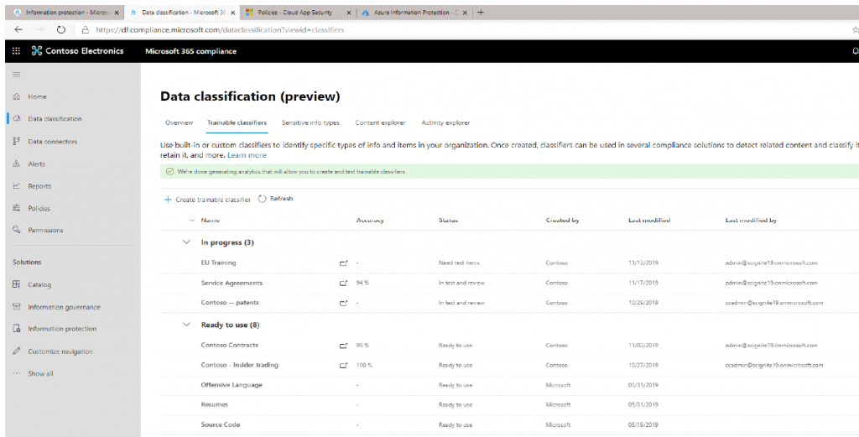
Task: Click open icon beside Service Agreements
Action: [x=343, y=284]
